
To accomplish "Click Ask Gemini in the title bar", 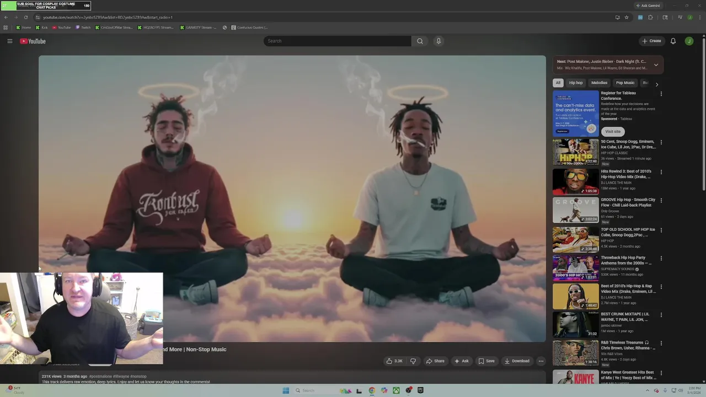I will click(x=648, y=6).
